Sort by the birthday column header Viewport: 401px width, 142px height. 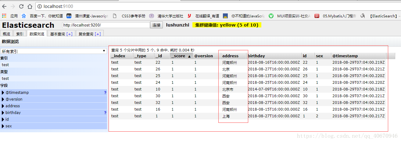pyautogui.click(x=274, y=56)
